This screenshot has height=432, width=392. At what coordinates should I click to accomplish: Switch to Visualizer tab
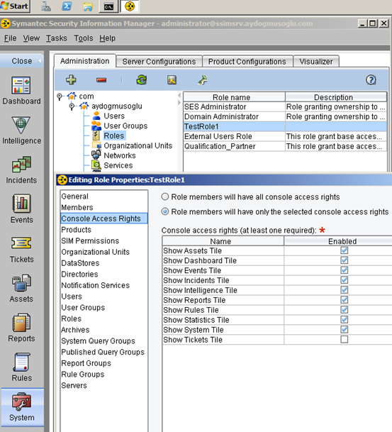(316, 62)
